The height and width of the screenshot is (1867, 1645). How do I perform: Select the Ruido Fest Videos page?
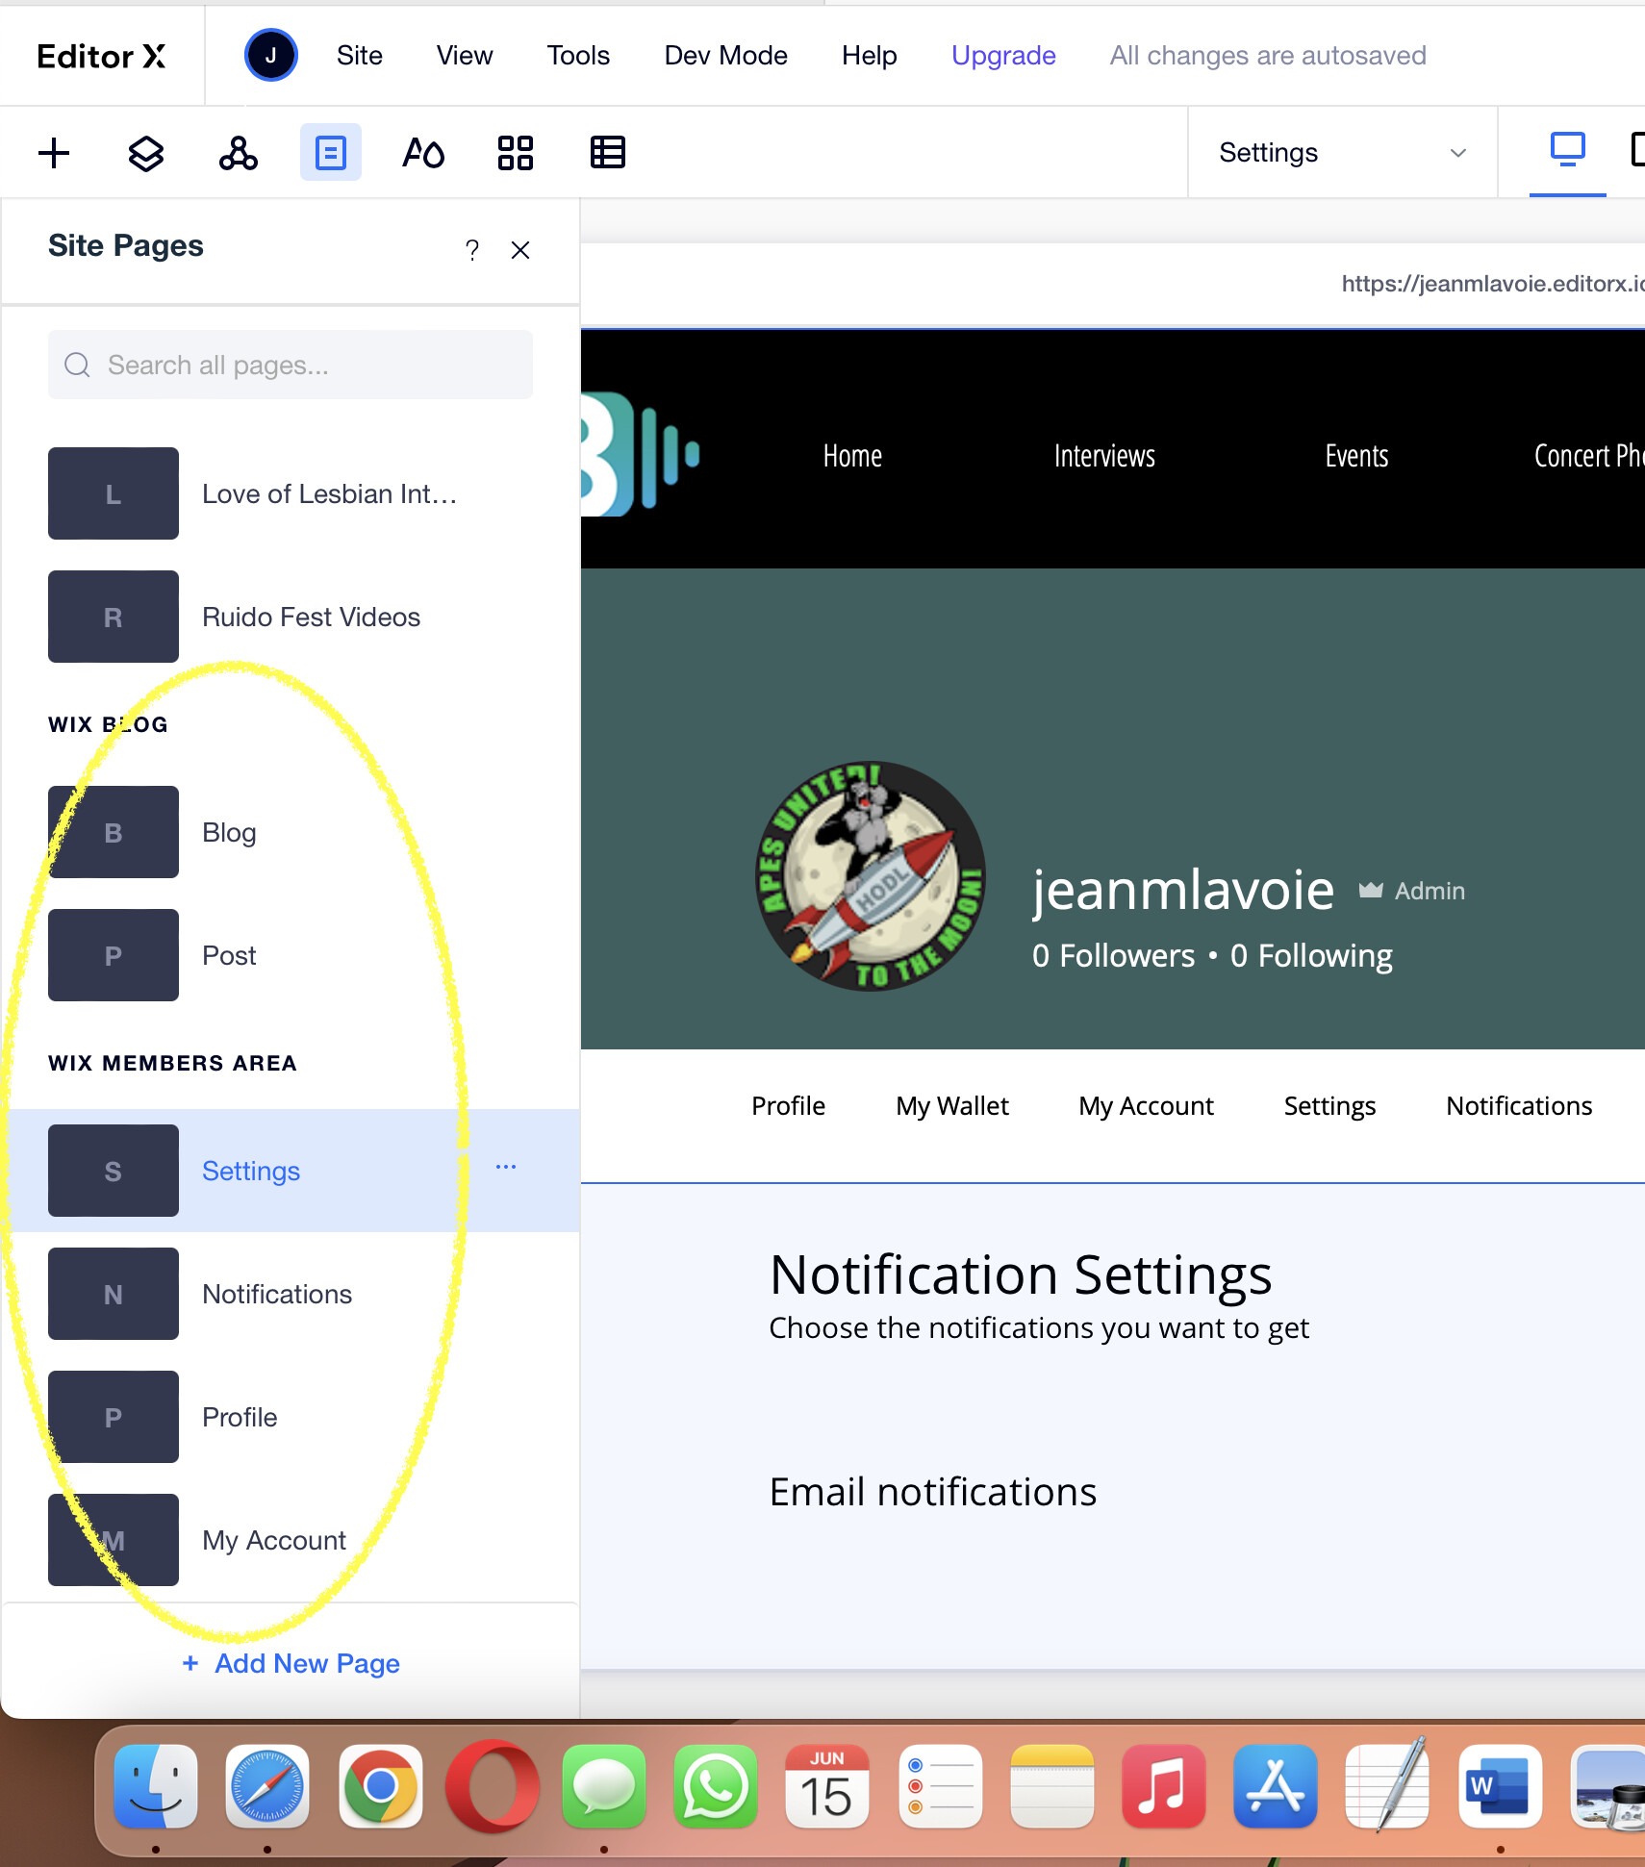click(x=291, y=617)
